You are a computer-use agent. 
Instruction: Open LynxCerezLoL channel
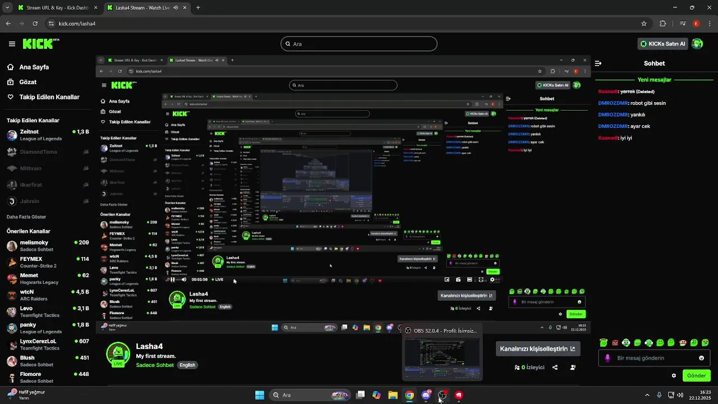pyautogui.click(x=48, y=345)
